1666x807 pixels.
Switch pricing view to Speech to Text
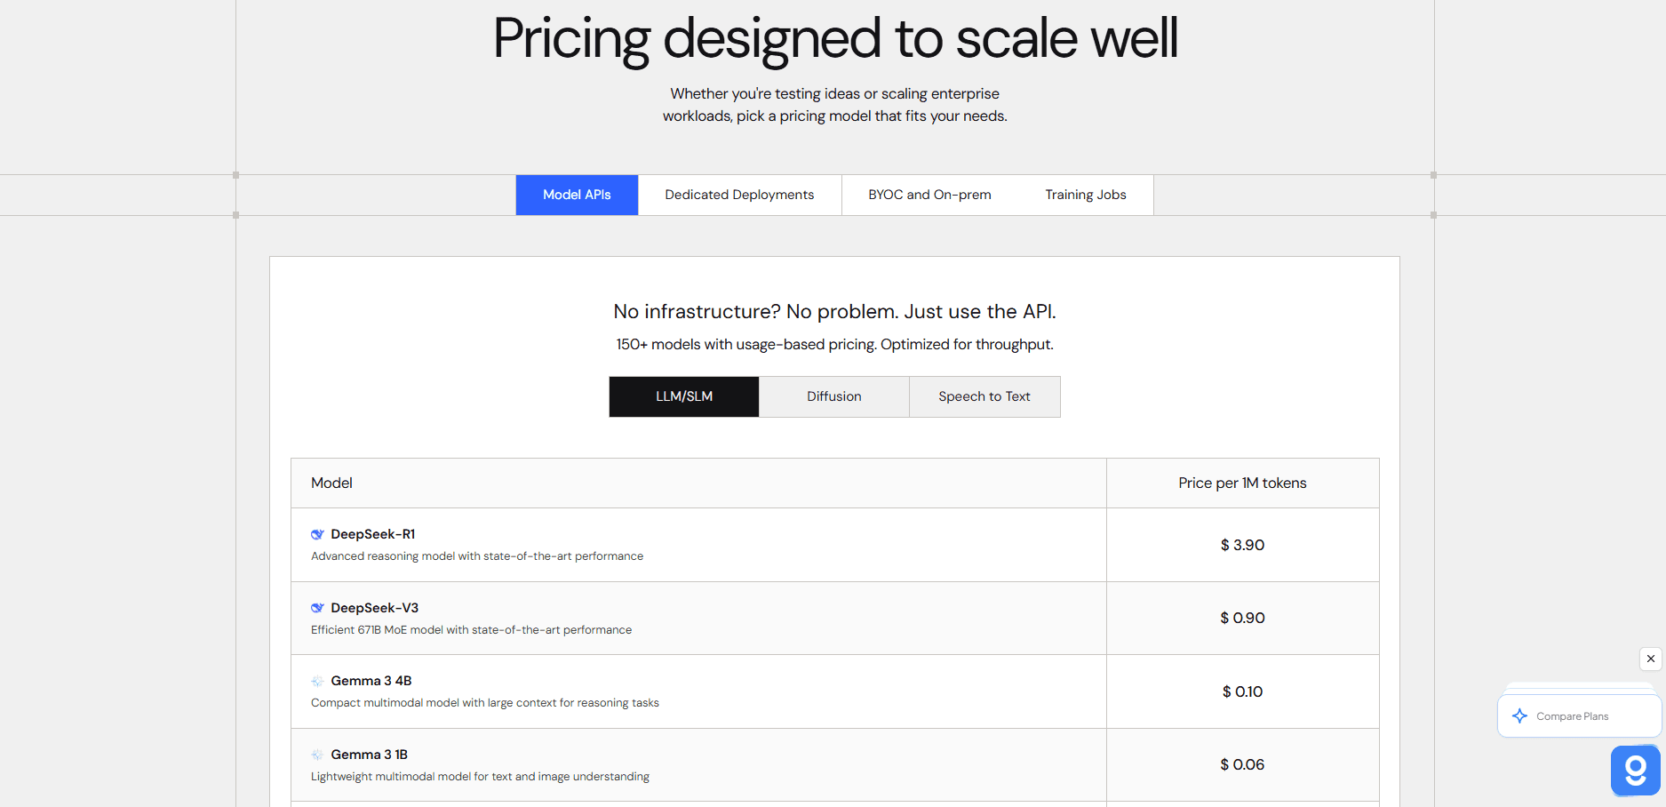click(x=984, y=396)
